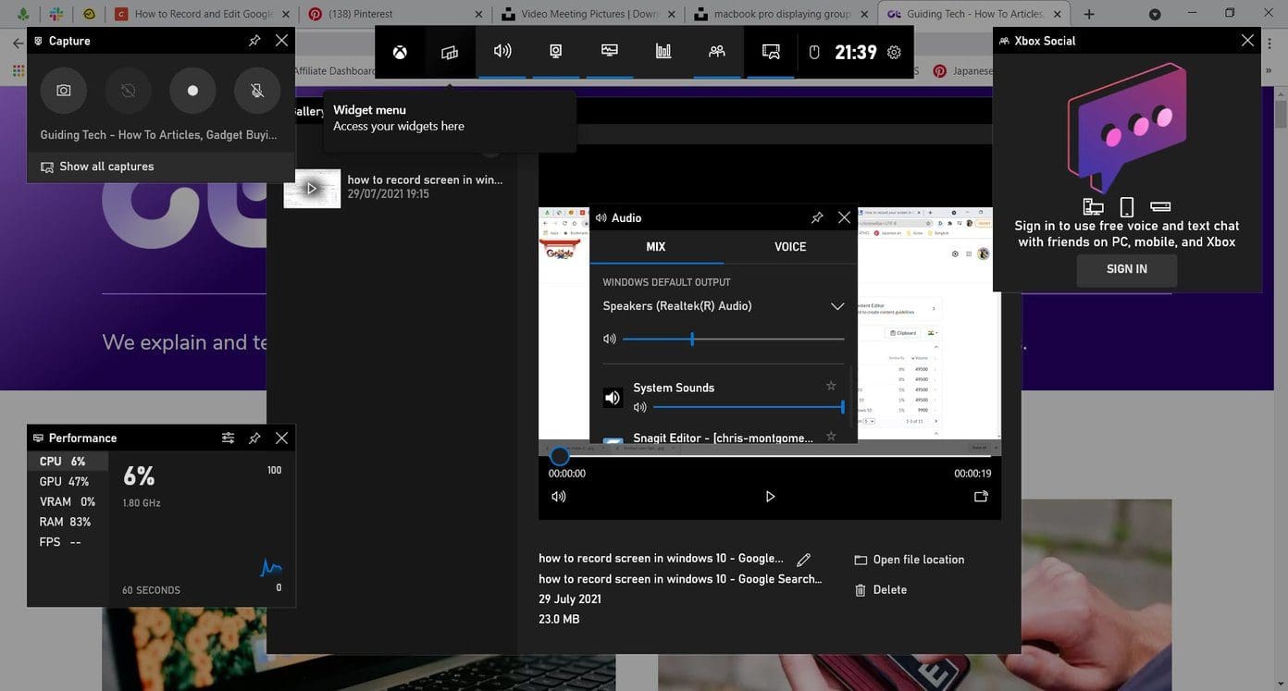Viewport: 1288px width, 691px height.
Task: Select the VRAM metric in Performance
Action: click(68, 502)
